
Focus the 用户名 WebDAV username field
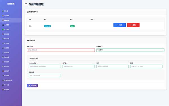[x=79, y=66]
